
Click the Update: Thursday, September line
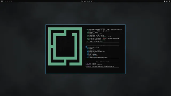point(100,66)
